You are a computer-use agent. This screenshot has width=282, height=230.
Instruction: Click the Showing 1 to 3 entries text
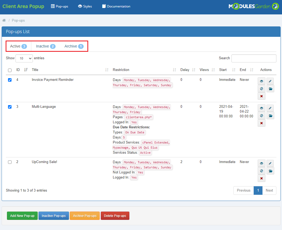(x=26, y=190)
